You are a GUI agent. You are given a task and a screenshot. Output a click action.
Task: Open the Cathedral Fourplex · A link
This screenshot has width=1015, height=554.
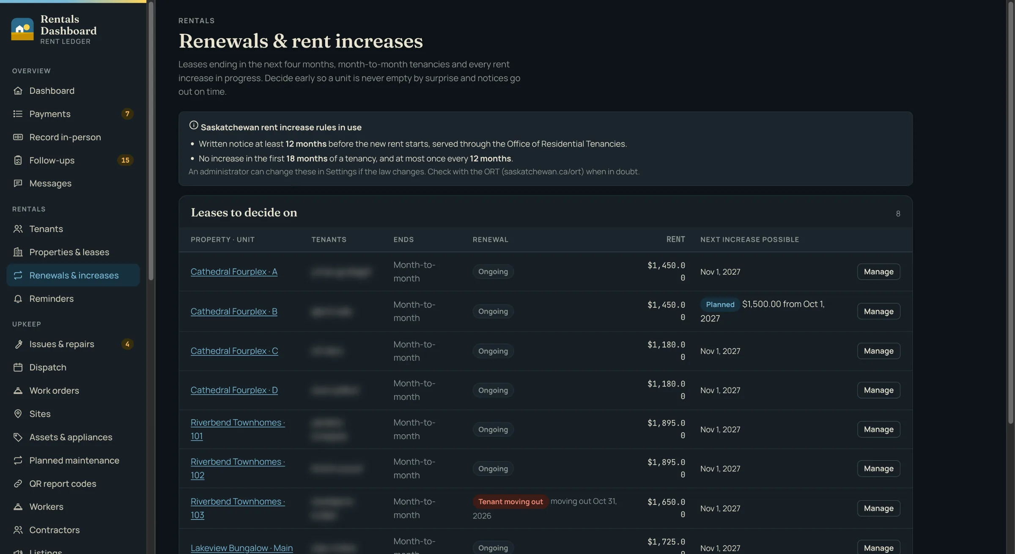pyautogui.click(x=234, y=271)
